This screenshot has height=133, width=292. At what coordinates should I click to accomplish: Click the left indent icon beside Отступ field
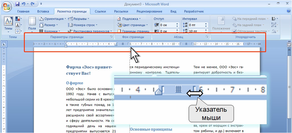[x=157, y=25]
